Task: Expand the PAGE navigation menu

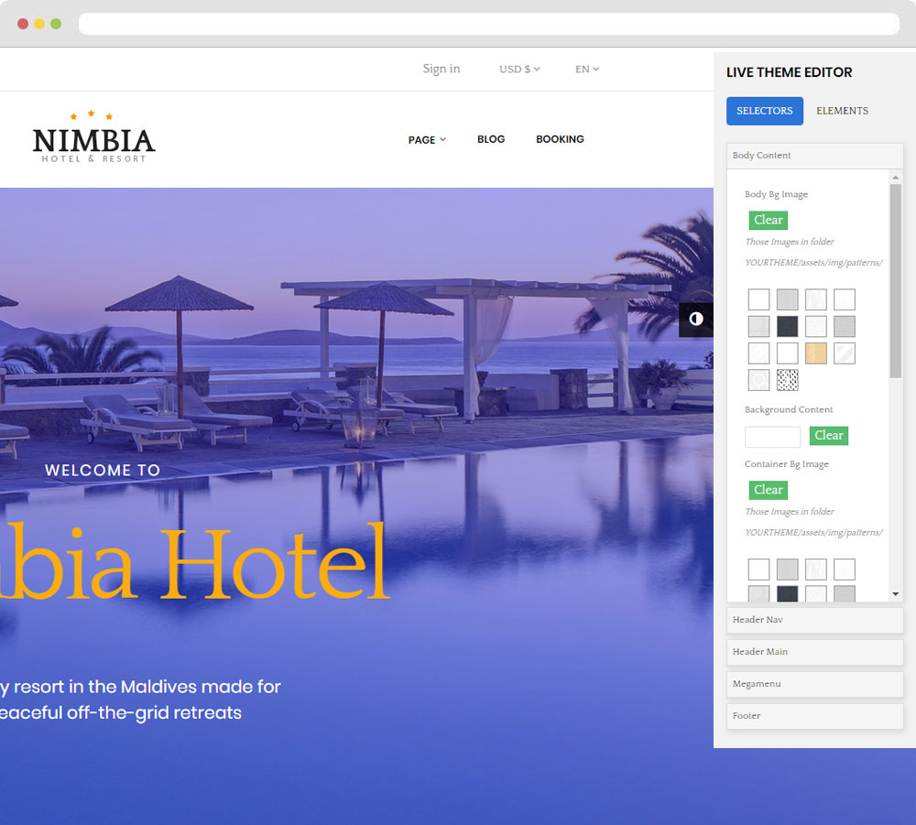Action: (427, 139)
